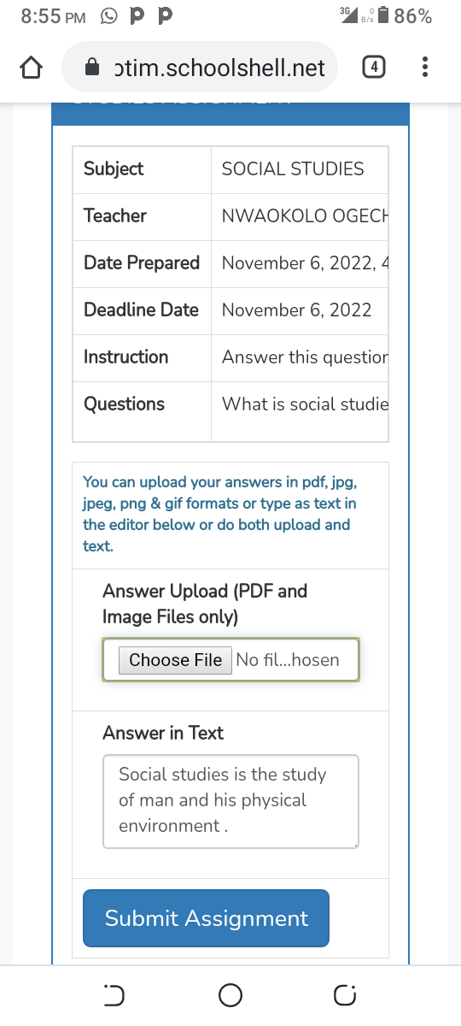Tap the padlock site security icon
The image size is (461, 1026).
tap(93, 68)
